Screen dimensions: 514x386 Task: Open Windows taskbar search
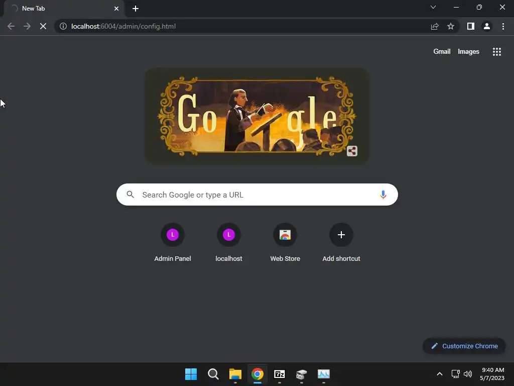pyautogui.click(x=213, y=374)
